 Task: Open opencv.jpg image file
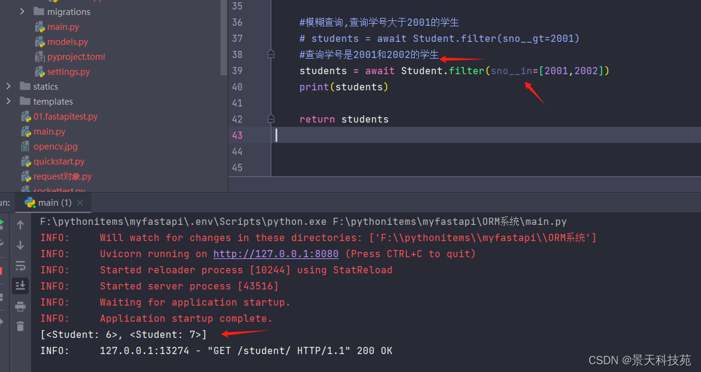coord(56,147)
